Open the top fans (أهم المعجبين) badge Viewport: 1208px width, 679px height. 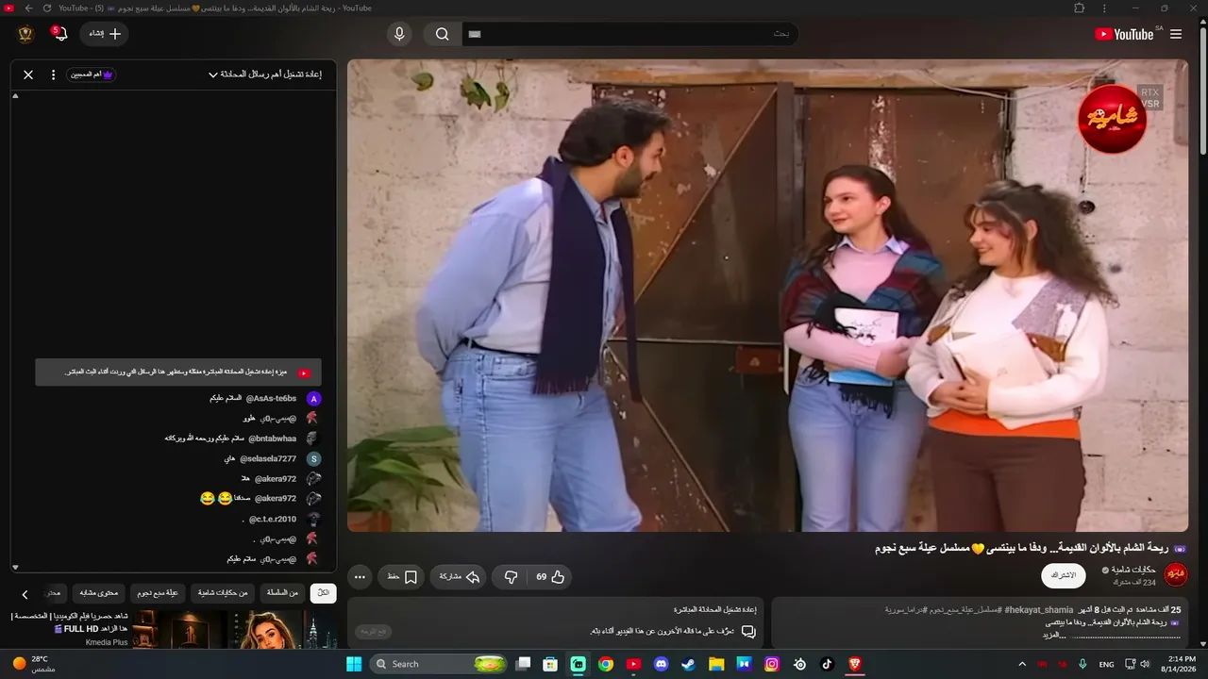coord(92,75)
